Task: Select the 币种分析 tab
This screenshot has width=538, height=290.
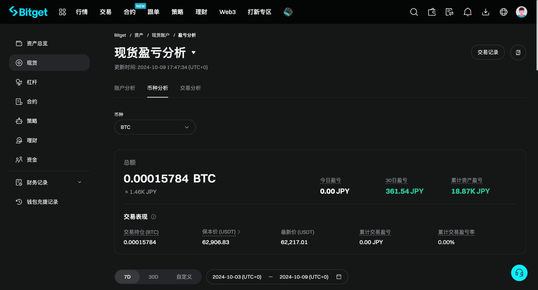Action: [x=157, y=88]
